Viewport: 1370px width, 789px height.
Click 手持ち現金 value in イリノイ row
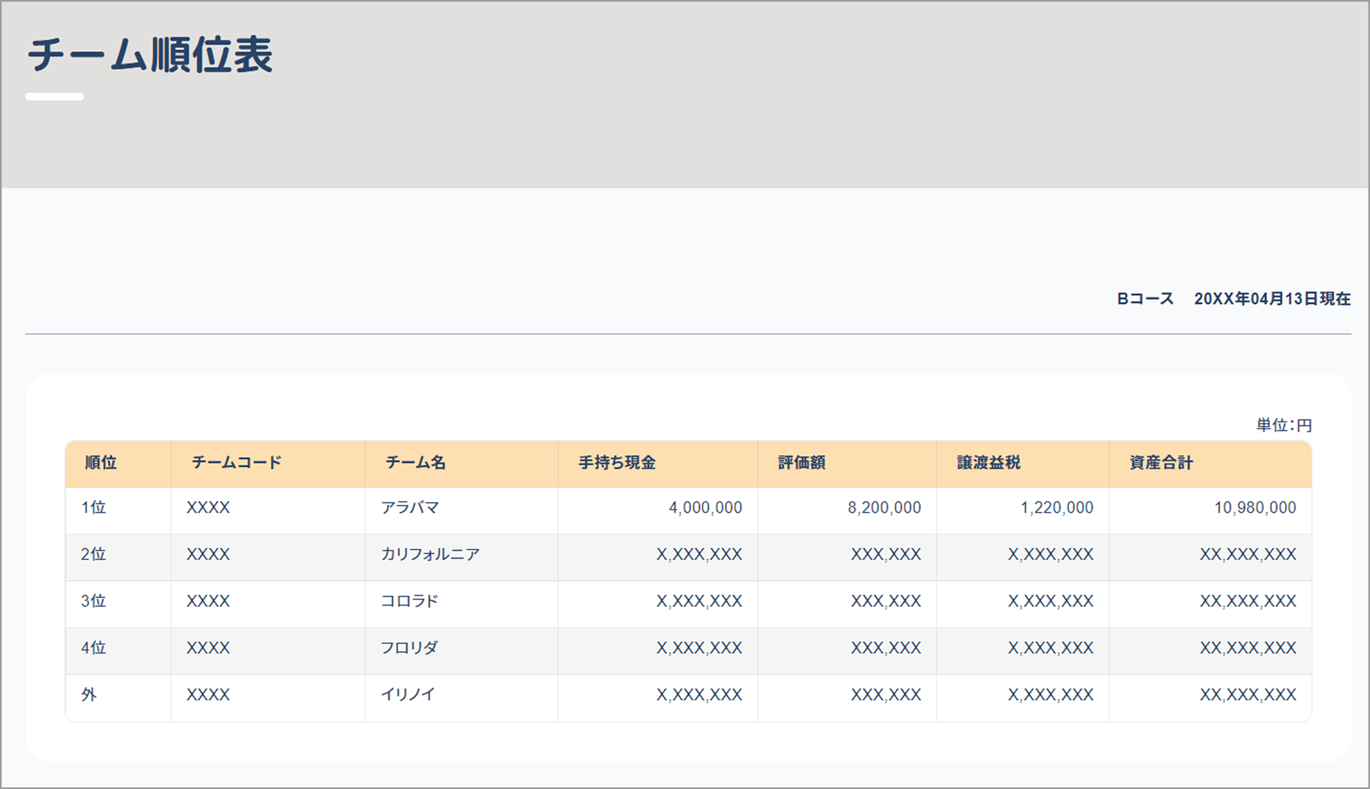coord(699,694)
